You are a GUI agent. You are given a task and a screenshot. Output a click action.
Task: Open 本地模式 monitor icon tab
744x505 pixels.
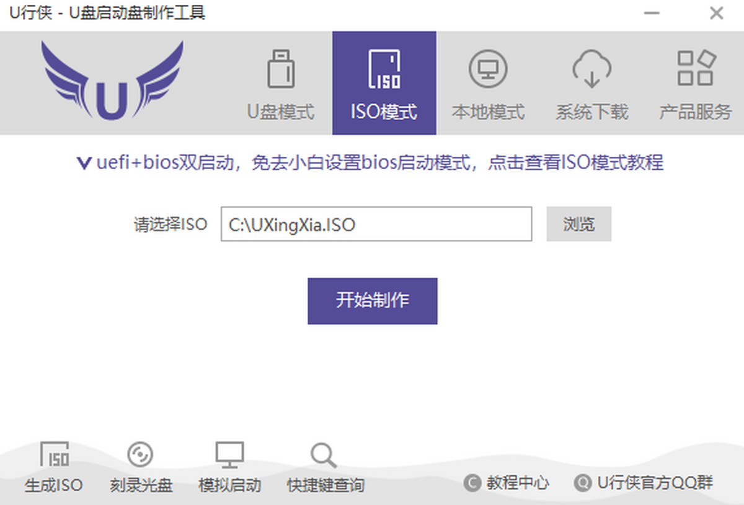(x=488, y=84)
